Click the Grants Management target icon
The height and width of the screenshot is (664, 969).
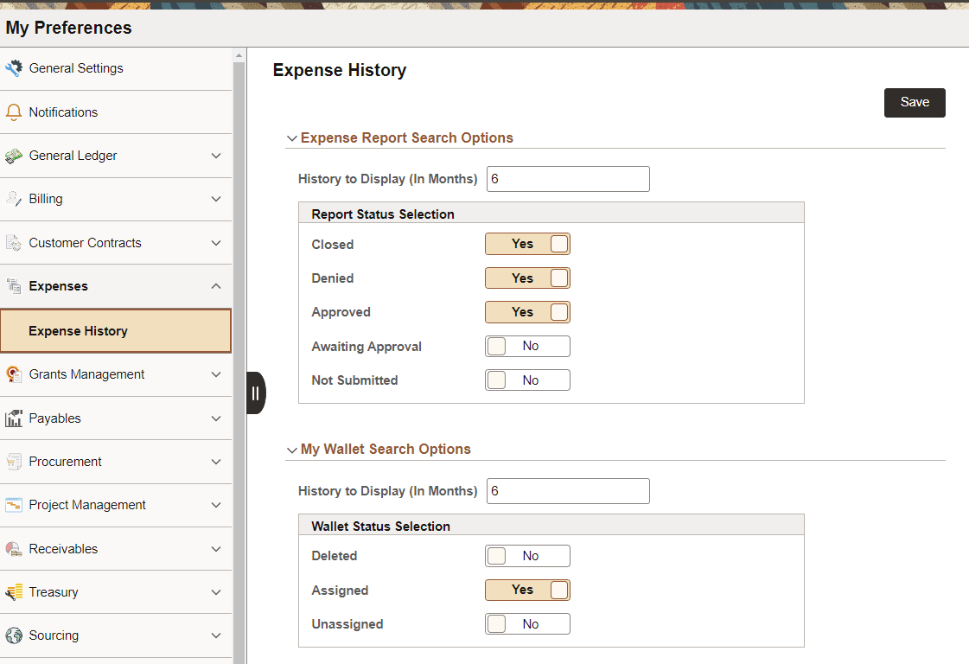tap(13, 373)
